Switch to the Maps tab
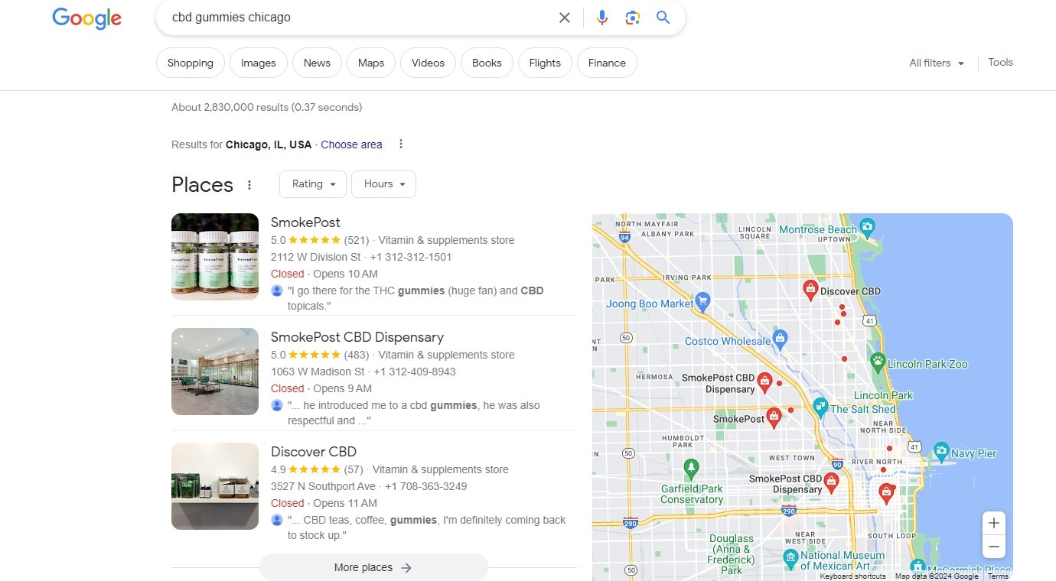This screenshot has height=581, width=1056. pos(371,63)
